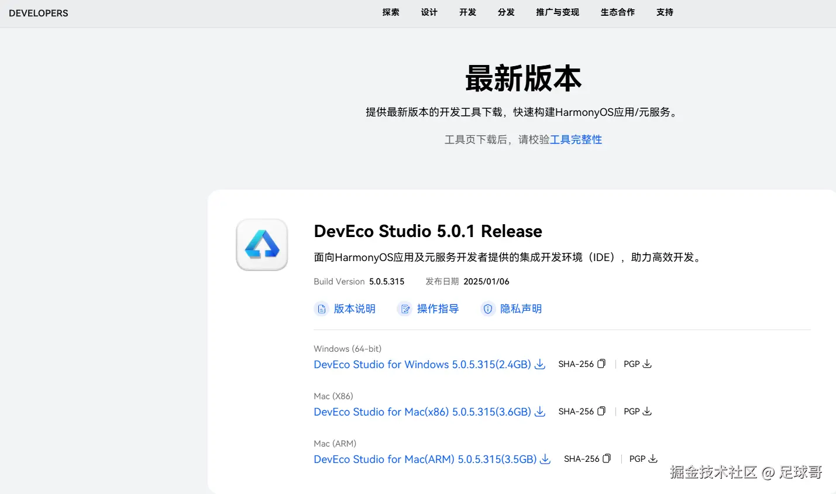Download PGP icon in Mac (X86) row
The image size is (836, 494).
(647, 411)
